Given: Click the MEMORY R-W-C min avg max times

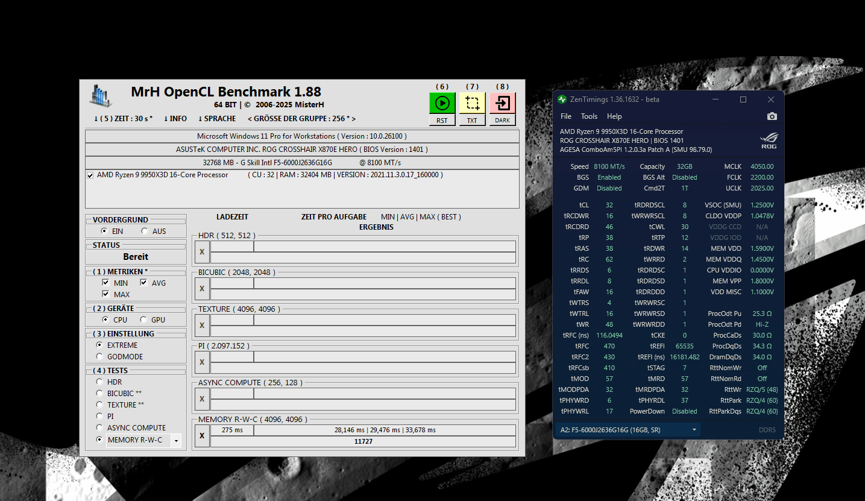Looking at the screenshot, I should 385,430.
